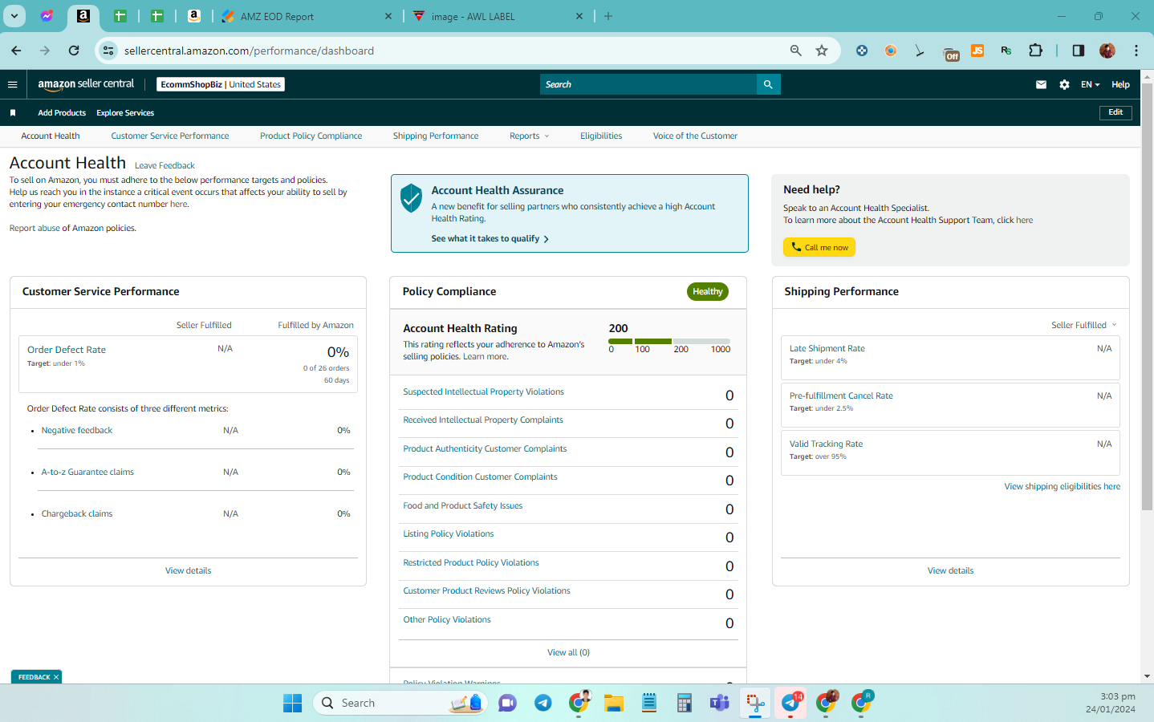Open the EN language dropdown
This screenshot has height=722, width=1154.
(1090, 84)
